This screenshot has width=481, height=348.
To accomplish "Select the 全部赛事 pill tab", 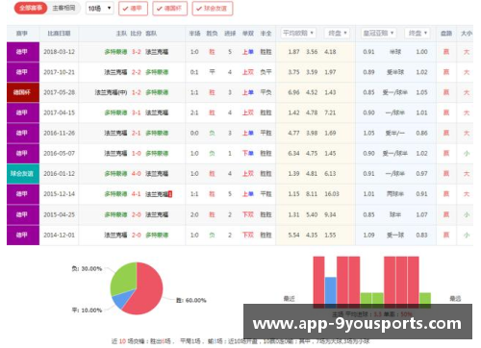I will 31,9.
